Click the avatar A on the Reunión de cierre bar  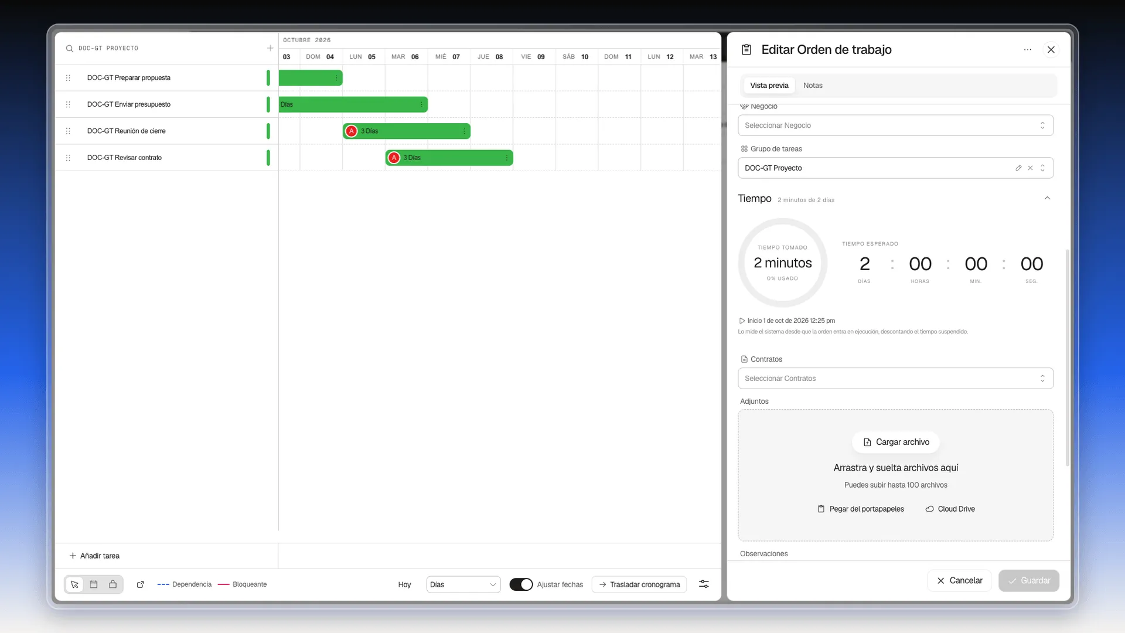[351, 131]
